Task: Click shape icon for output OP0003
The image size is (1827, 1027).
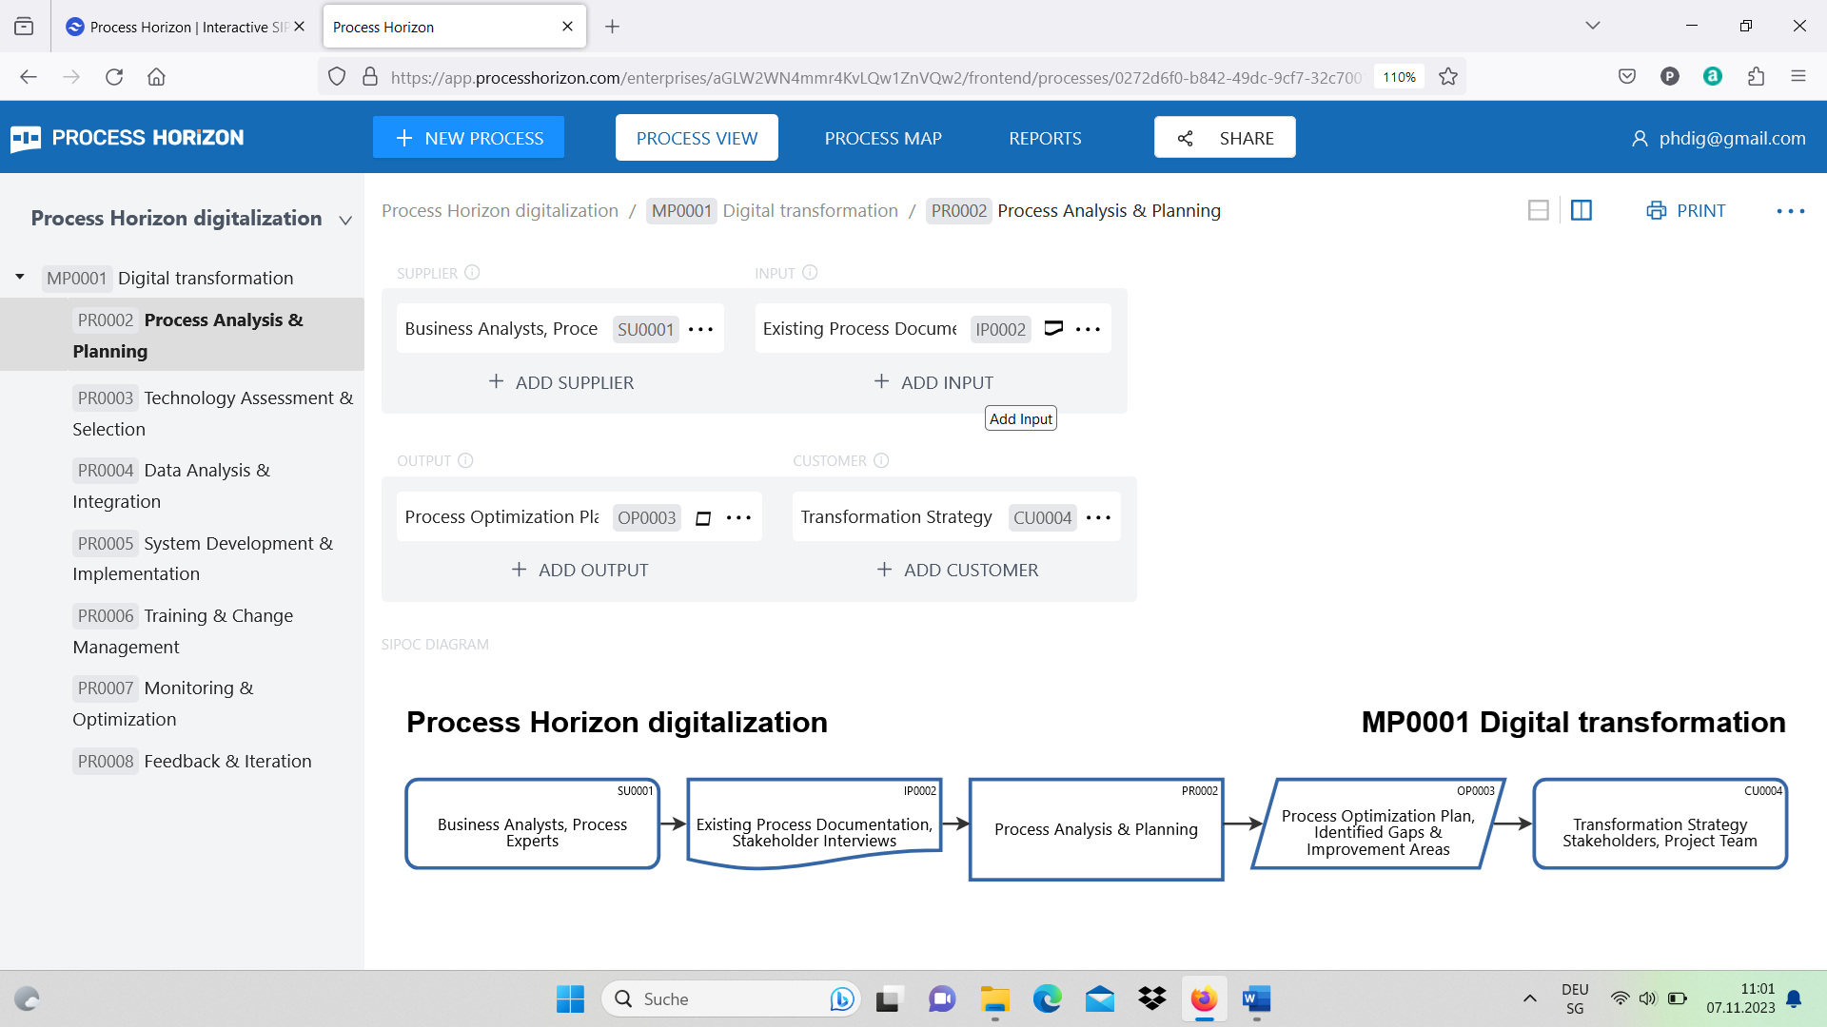Action: 703,517
